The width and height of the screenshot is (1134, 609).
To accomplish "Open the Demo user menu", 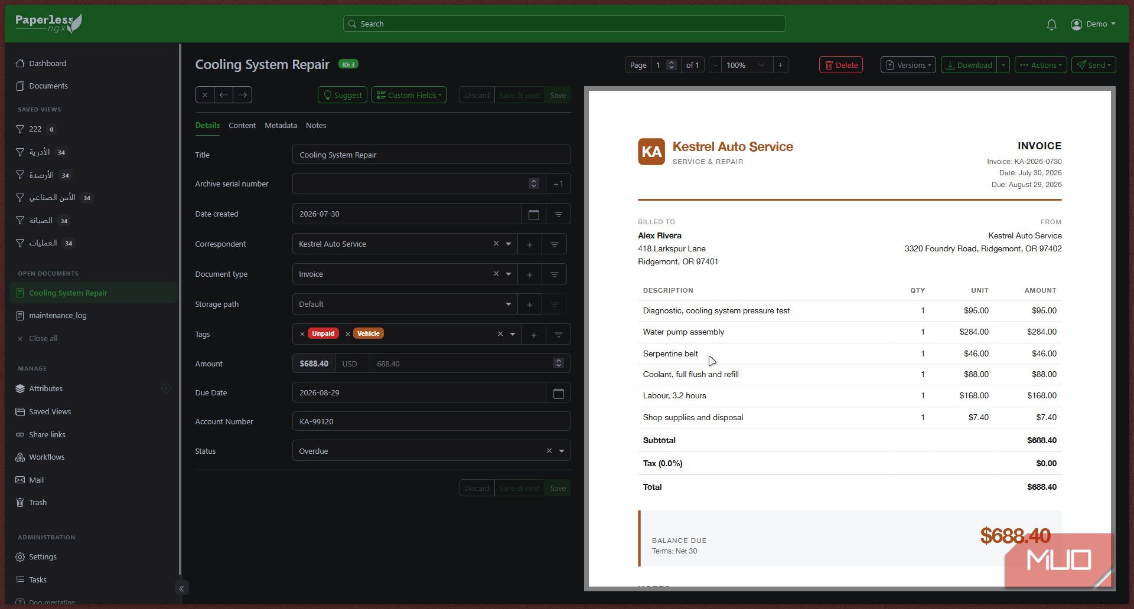I will [1093, 24].
